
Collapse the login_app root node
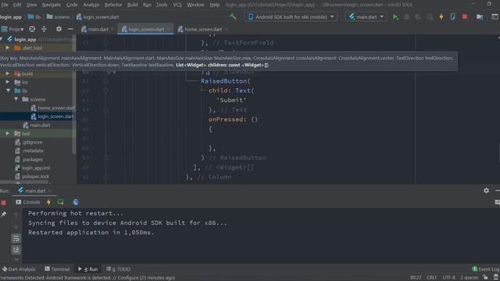pyautogui.click(x=2, y=39)
